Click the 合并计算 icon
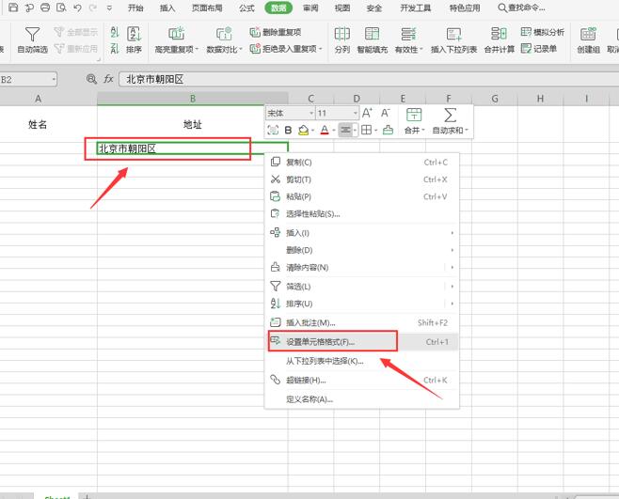 pyautogui.click(x=499, y=34)
